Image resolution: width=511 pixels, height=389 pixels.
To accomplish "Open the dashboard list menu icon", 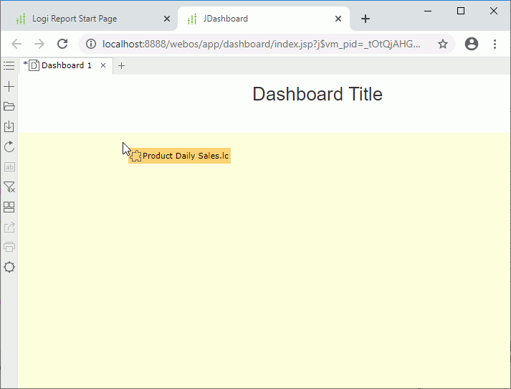I will (x=9, y=66).
